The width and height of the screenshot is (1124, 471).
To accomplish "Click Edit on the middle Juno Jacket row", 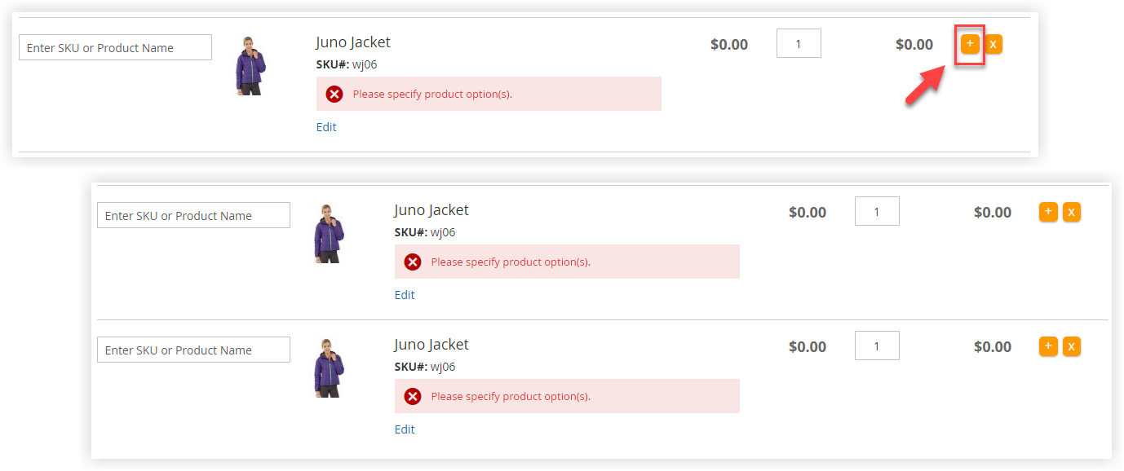I will click(404, 295).
